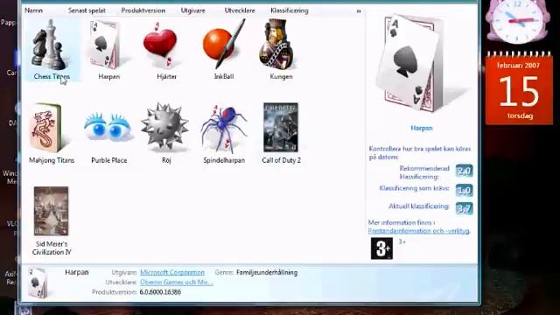The image size is (560, 315).
Task: Select the Purble Place eyes icon
Action: pyautogui.click(x=108, y=127)
